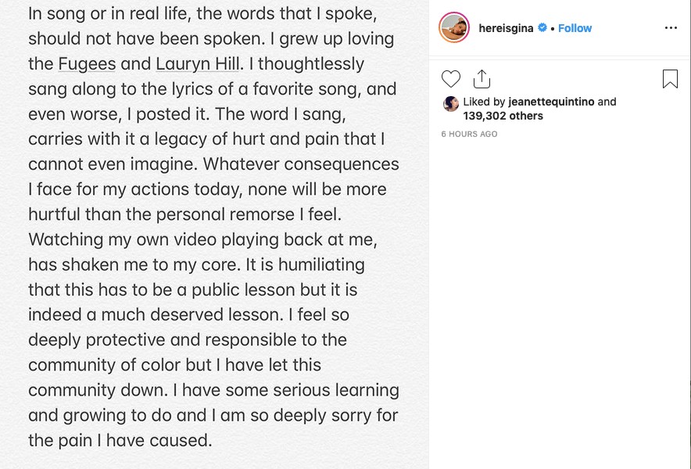Like the post with the heart icon
Screen dimensions: 691x469
click(451, 79)
